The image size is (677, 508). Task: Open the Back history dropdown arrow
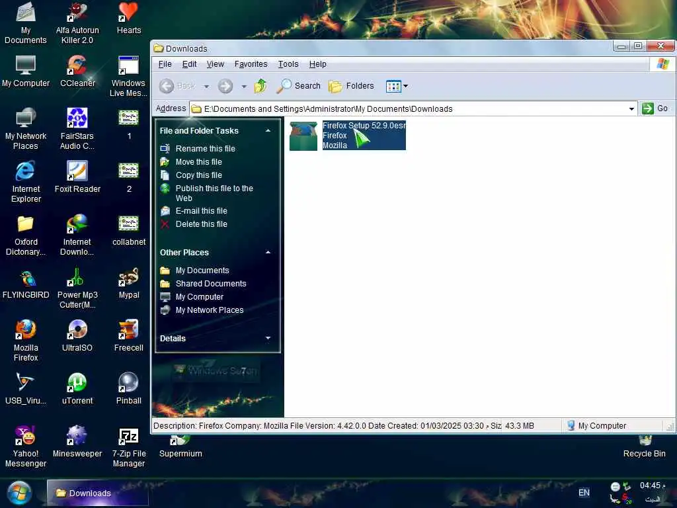click(206, 87)
